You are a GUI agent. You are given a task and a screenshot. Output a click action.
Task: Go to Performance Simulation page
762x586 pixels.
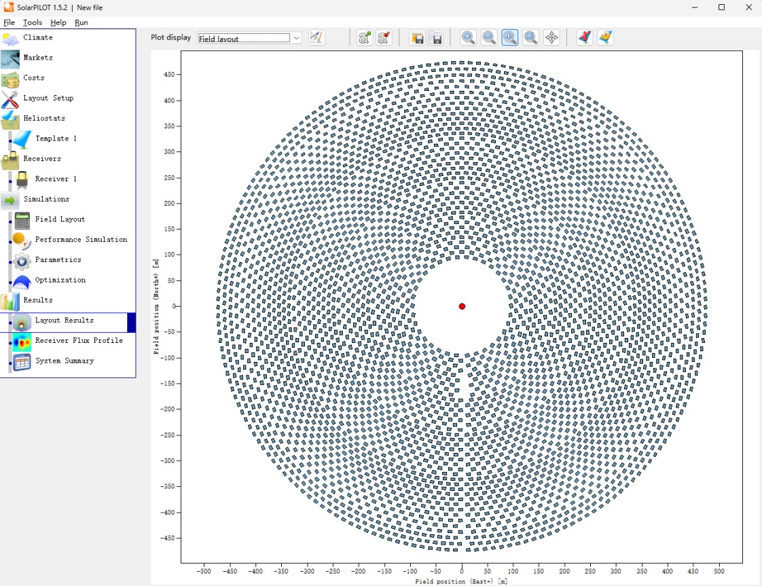click(x=81, y=239)
